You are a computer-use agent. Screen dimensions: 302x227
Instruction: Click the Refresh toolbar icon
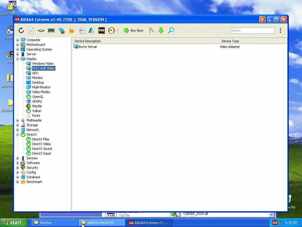point(21,30)
